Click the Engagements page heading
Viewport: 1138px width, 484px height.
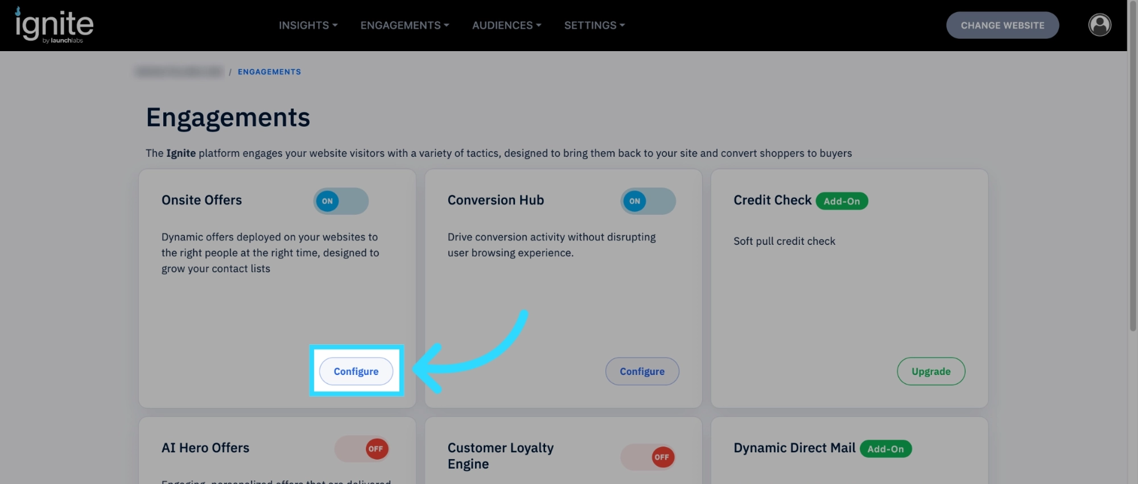pos(228,118)
